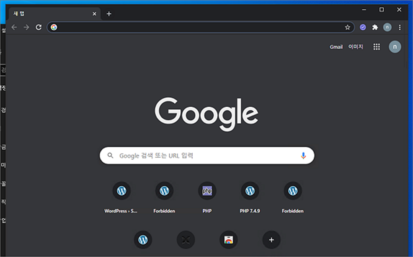Screen dimensions: 413x257
Task: Focus the Google search box
Action: tap(207, 155)
